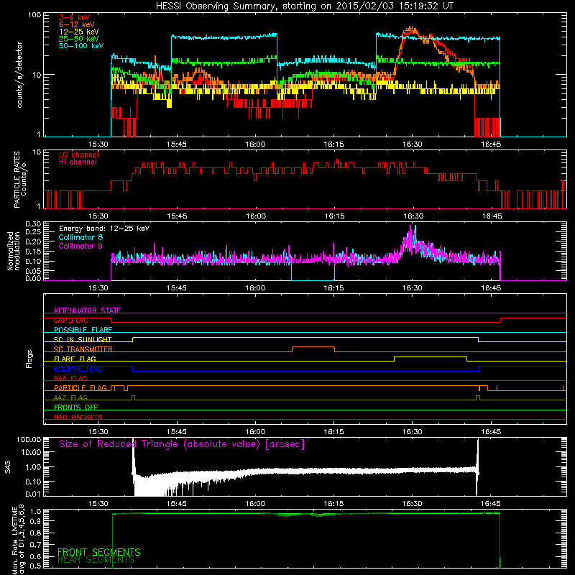Click the Normalized modulation axis label
This screenshot has width=575, height=575.
[x=14, y=251]
